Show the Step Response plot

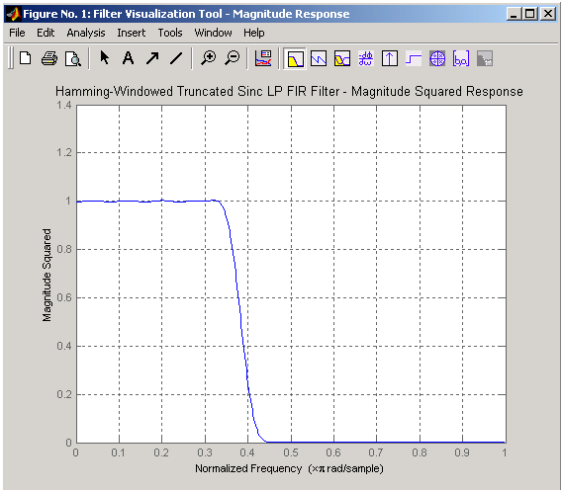(x=414, y=58)
